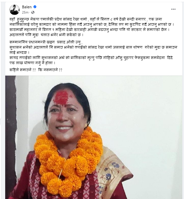
Task: Open the post photo of garlanded woman
Action: (94, 137)
